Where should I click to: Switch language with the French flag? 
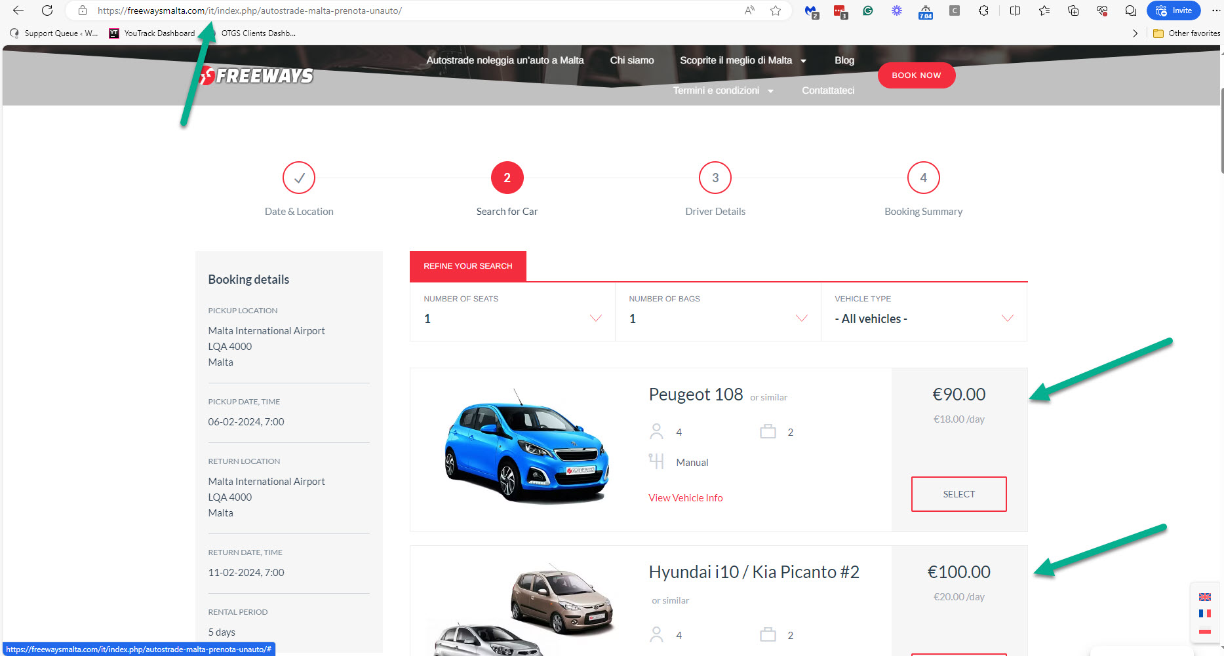point(1205,613)
